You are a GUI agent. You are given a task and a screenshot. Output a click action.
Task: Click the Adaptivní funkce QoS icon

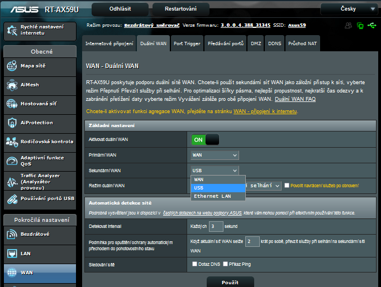(x=12, y=161)
